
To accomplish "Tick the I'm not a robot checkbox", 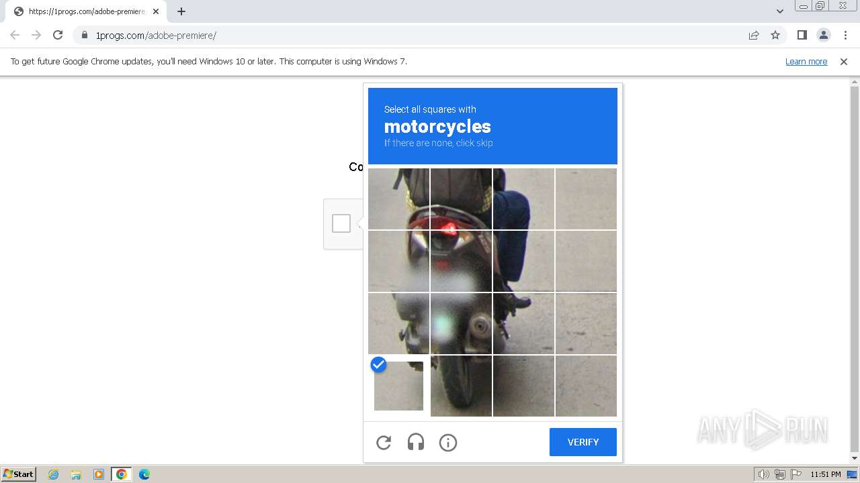I will tap(341, 223).
